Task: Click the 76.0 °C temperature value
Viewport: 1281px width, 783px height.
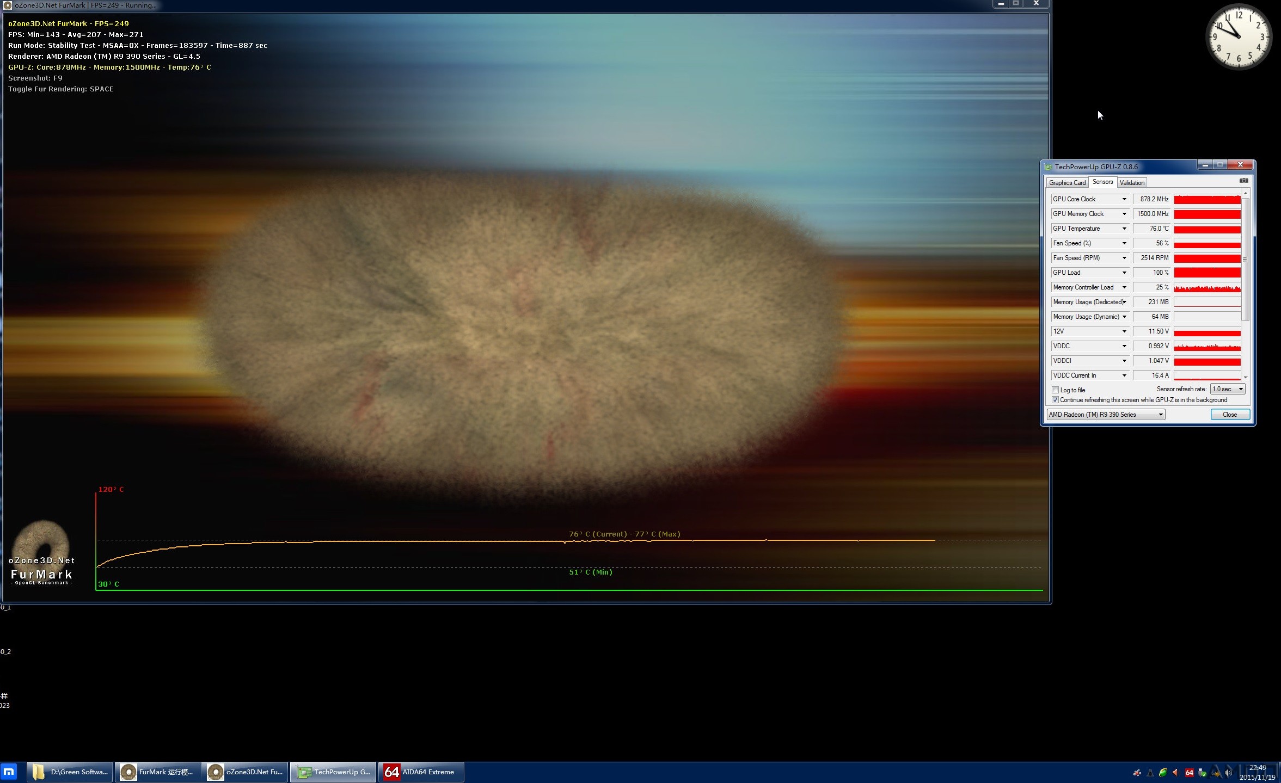Action: [x=1151, y=229]
